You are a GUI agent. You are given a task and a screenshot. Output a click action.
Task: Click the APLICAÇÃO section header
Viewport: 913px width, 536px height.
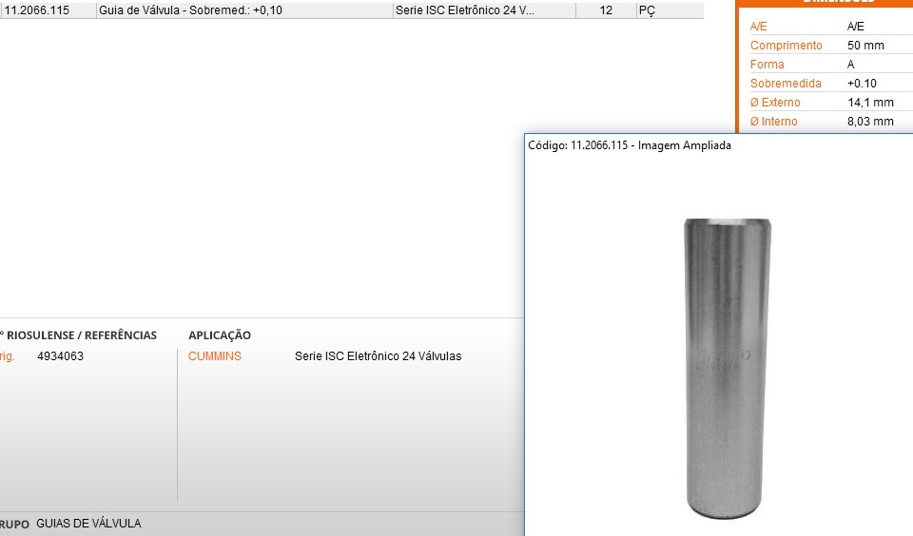tap(220, 335)
